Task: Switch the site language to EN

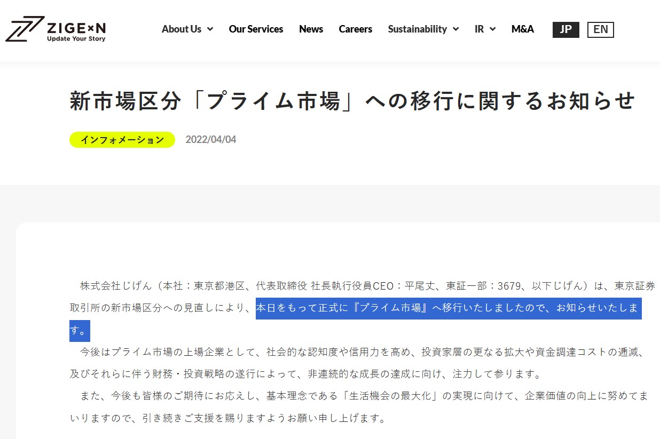Action: tap(600, 29)
